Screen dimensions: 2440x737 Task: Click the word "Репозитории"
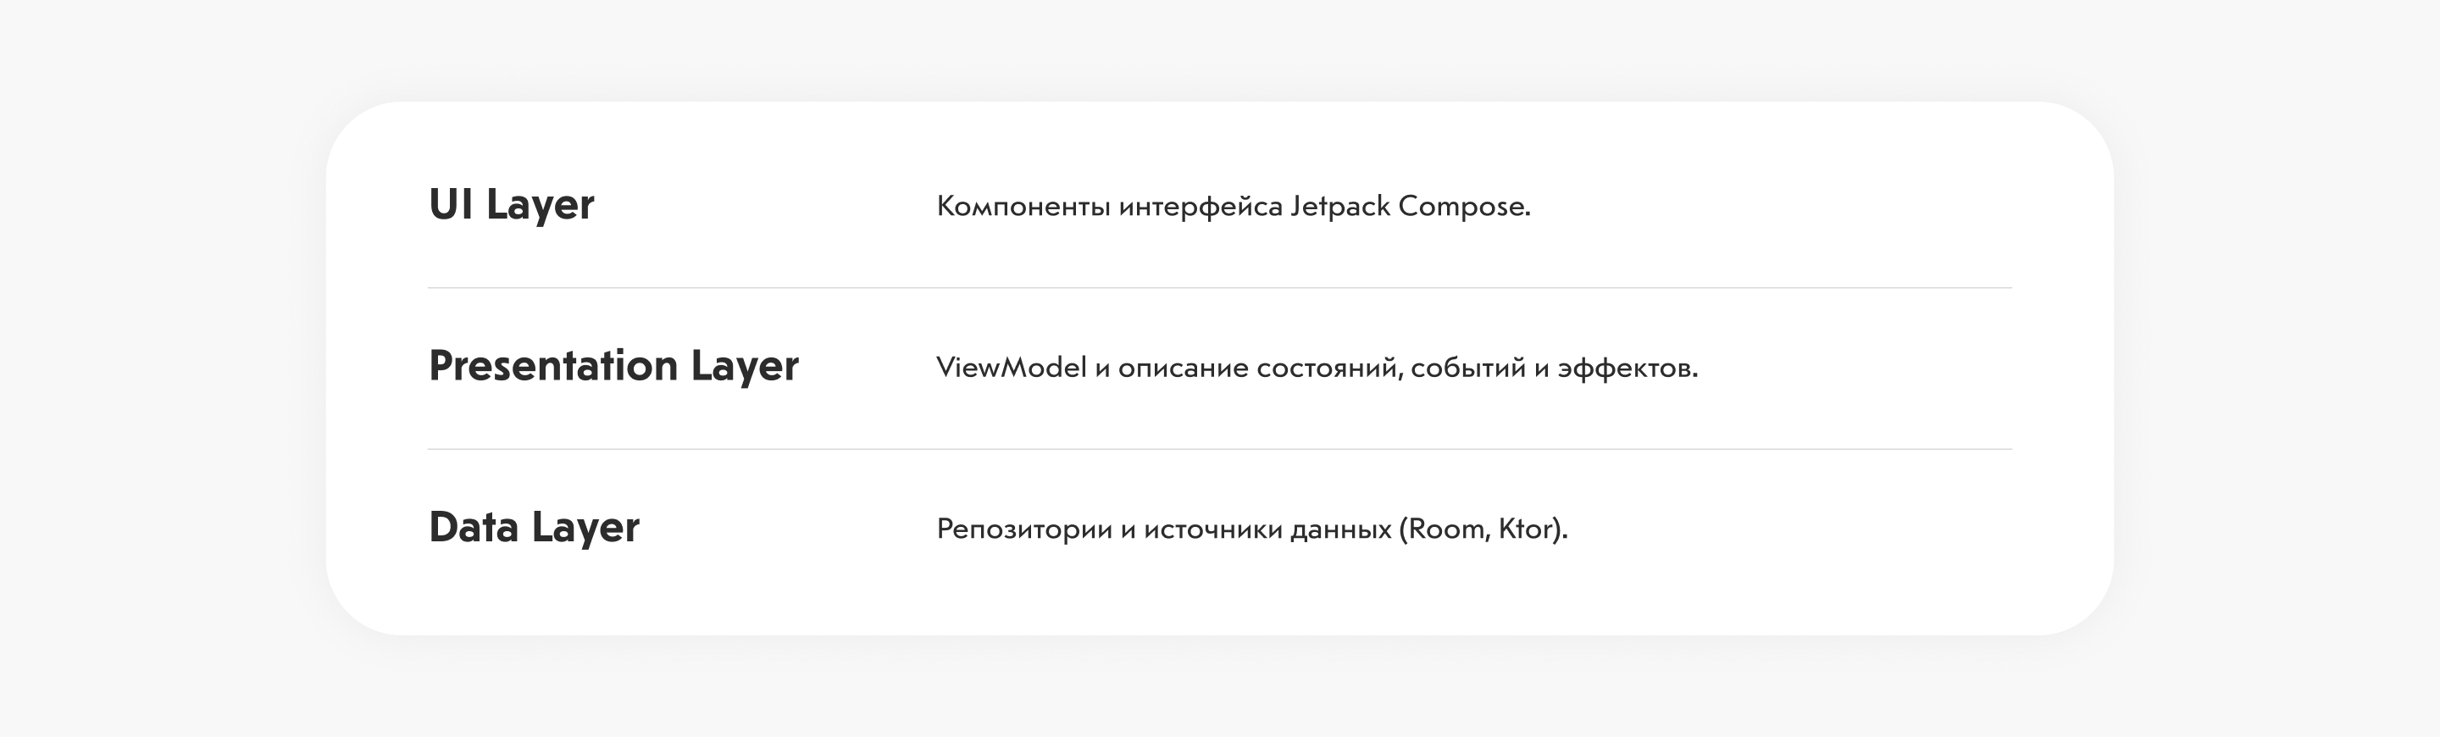pos(1024,529)
